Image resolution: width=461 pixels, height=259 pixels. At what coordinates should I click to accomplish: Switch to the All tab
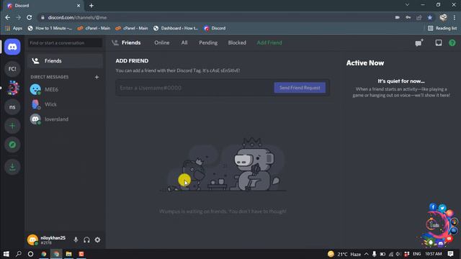click(184, 43)
